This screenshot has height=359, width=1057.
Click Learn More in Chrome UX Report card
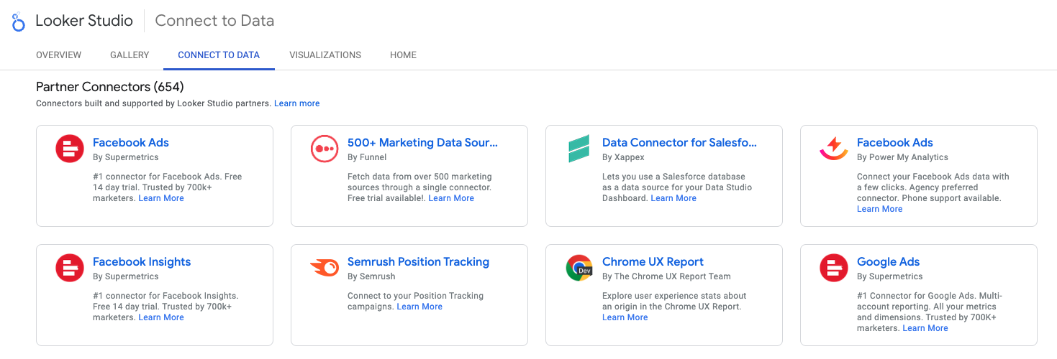point(625,317)
